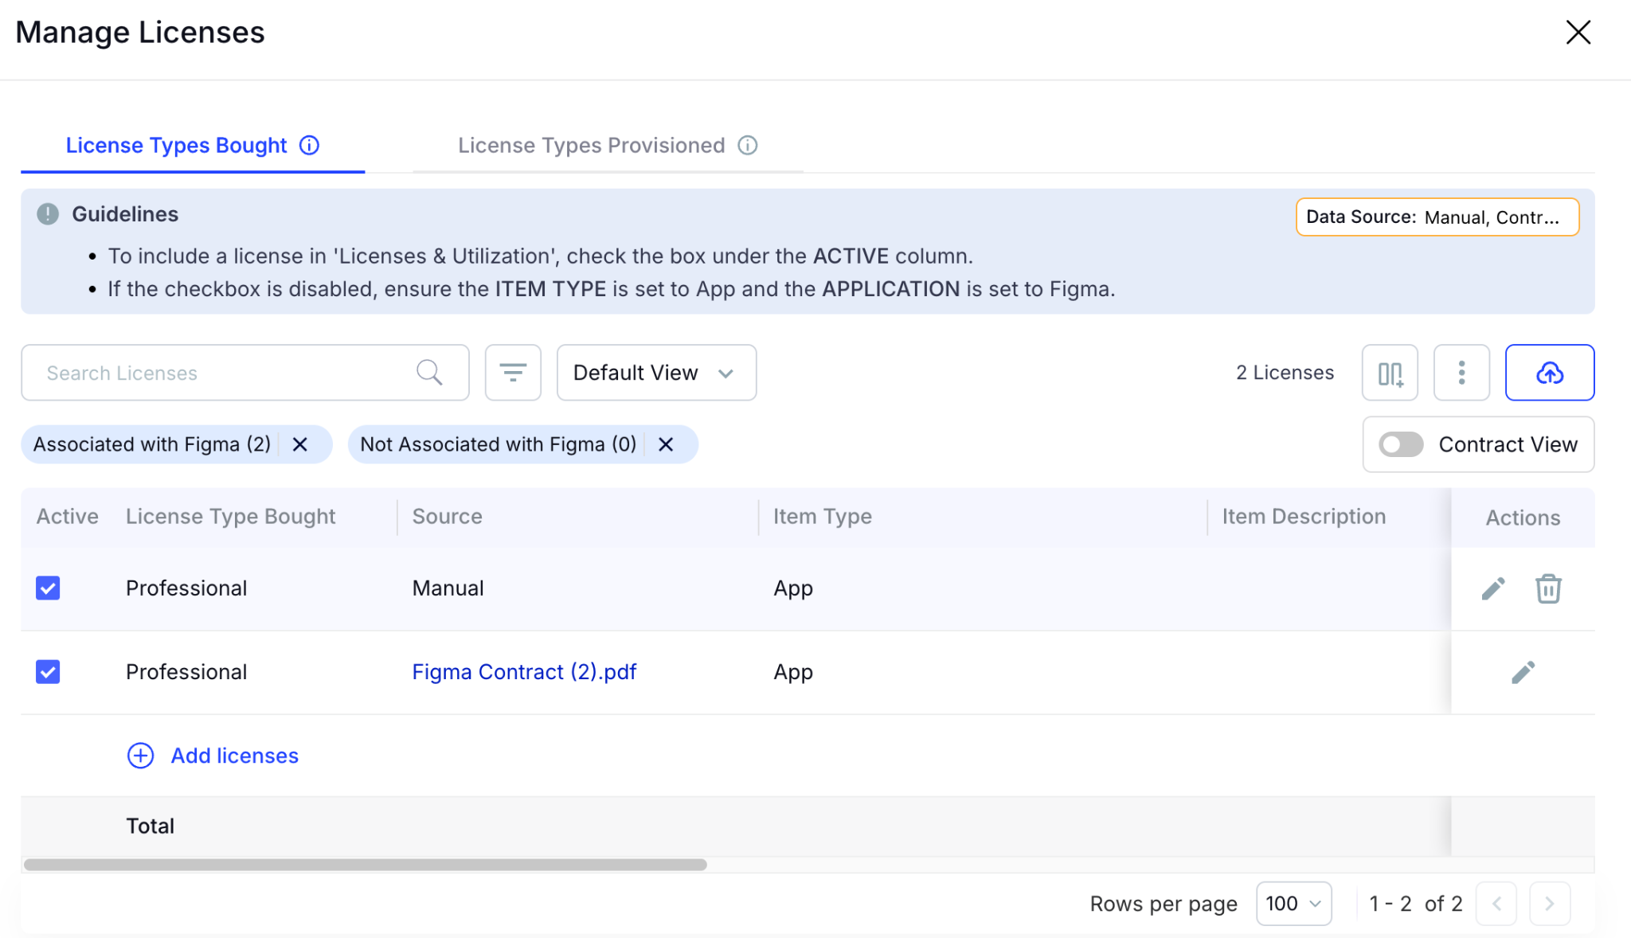Click the horizontal table scrollbar
This screenshot has height=938, width=1631.
(x=365, y=865)
